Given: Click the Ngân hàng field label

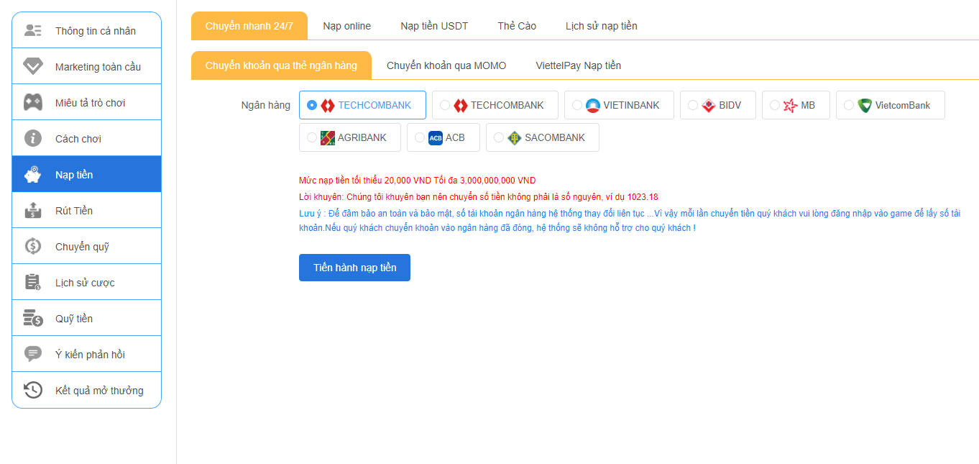Looking at the screenshot, I should (265, 105).
